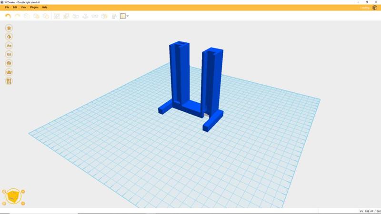Click the second toolbar icon after the divider
Viewport: 381px width, 214px height.
click(66, 16)
